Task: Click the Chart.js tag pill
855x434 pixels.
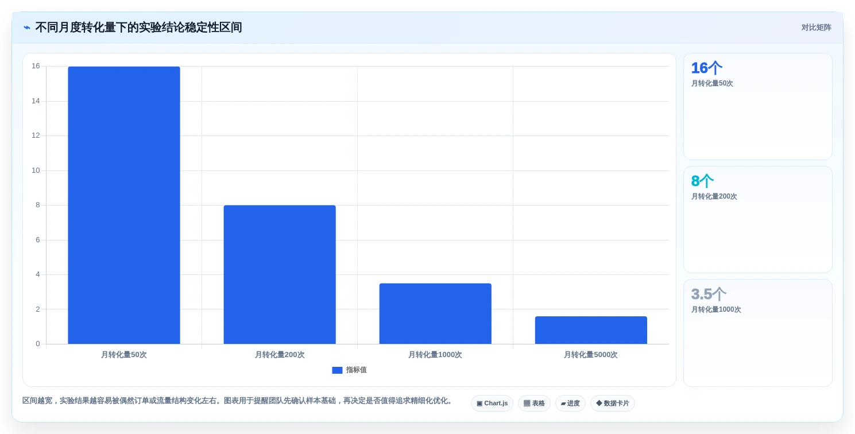Action: click(x=492, y=404)
